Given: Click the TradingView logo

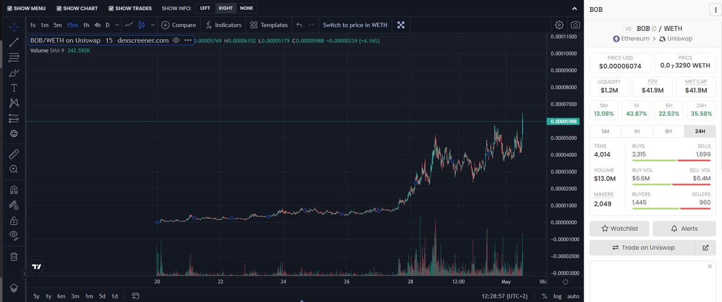Looking at the screenshot, I should [x=37, y=267].
